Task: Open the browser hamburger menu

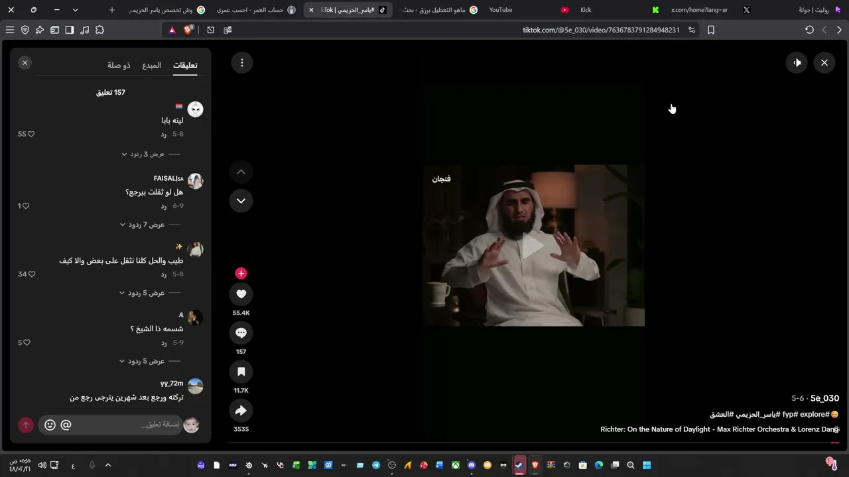Action: pos(10,30)
